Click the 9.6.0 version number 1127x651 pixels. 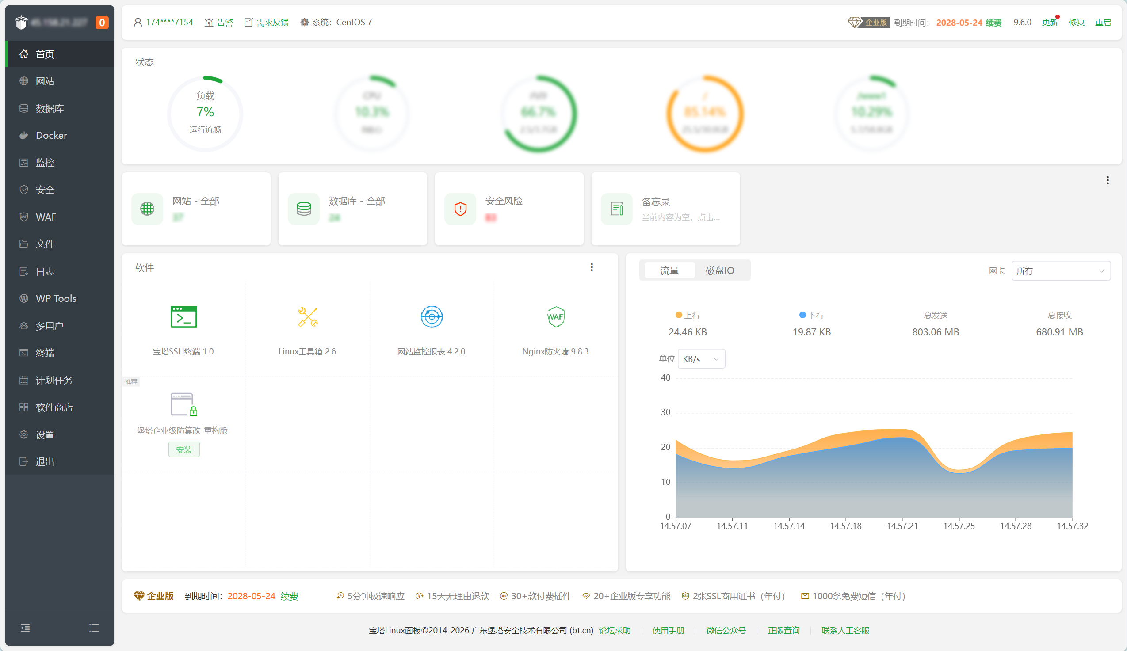pyautogui.click(x=1022, y=23)
